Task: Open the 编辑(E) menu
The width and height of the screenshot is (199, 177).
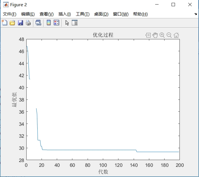Action: click(28, 14)
